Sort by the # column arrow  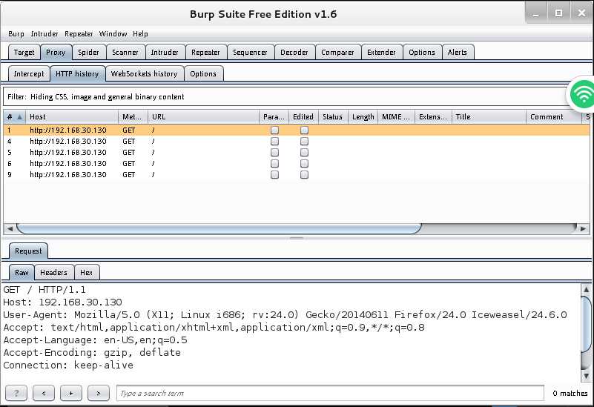point(19,116)
